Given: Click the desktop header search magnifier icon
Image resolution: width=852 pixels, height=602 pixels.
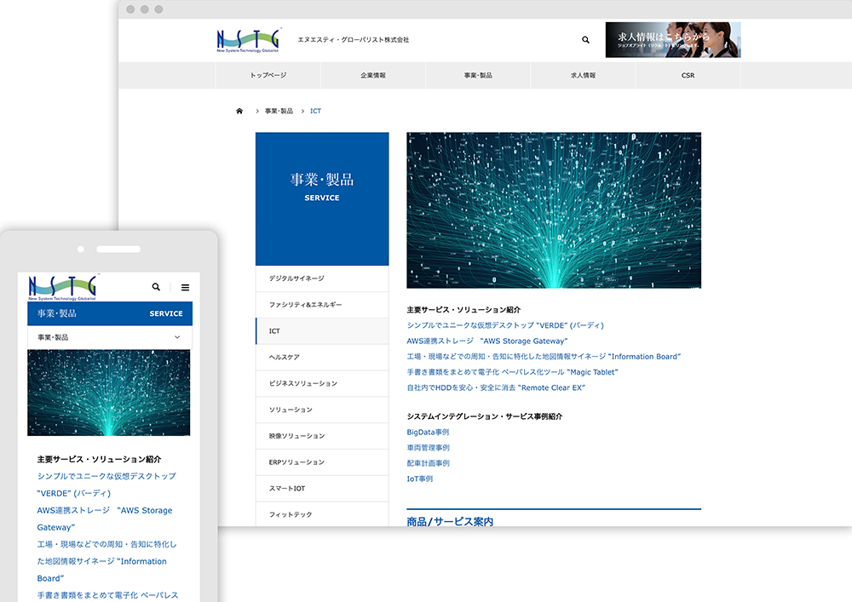Looking at the screenshot, I should point(585,40).
